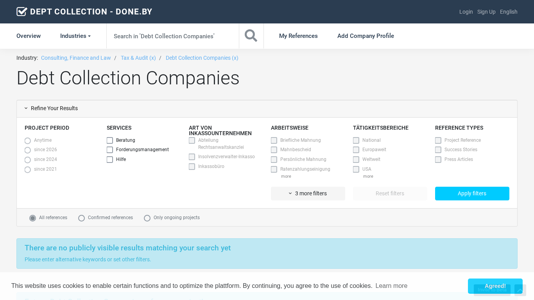Screen dimensions: 534x300
Task: Choose the since 2024 project period
Action: 27,160
